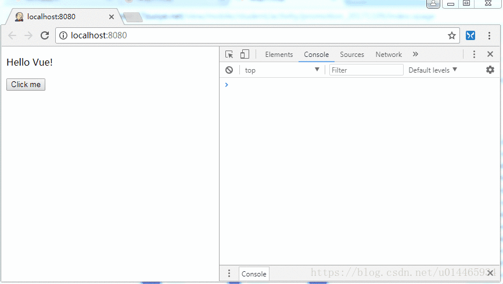
Task: Open DevTools customize menu with three dots
Action: click(474, 54)
